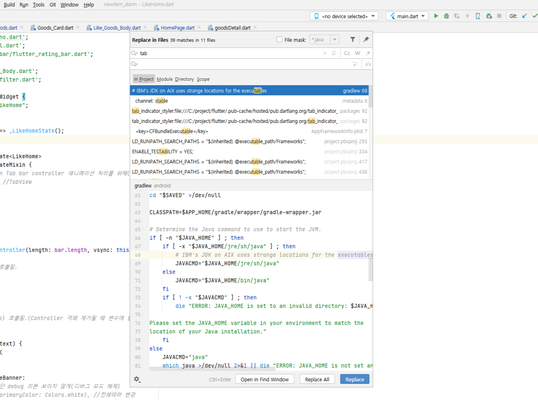Toggle Preserve Case option

point(368,64)
